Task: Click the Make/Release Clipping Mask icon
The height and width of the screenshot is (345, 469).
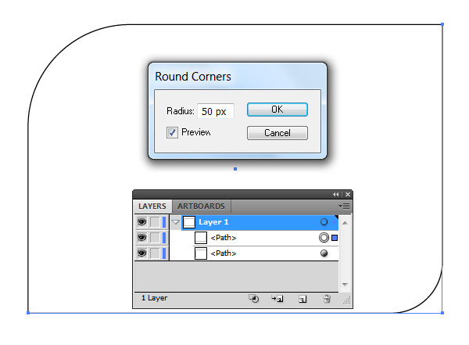Action: [x=254, y=299]
